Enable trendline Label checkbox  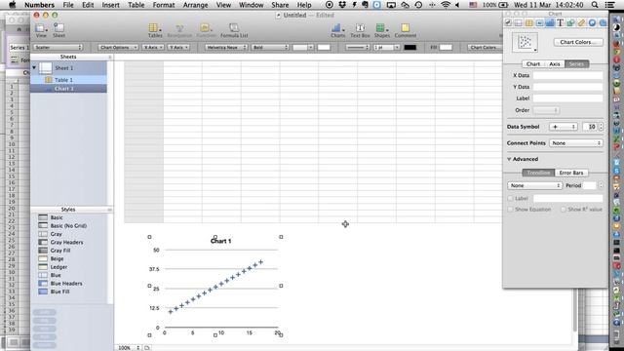(x=510, y=198)
